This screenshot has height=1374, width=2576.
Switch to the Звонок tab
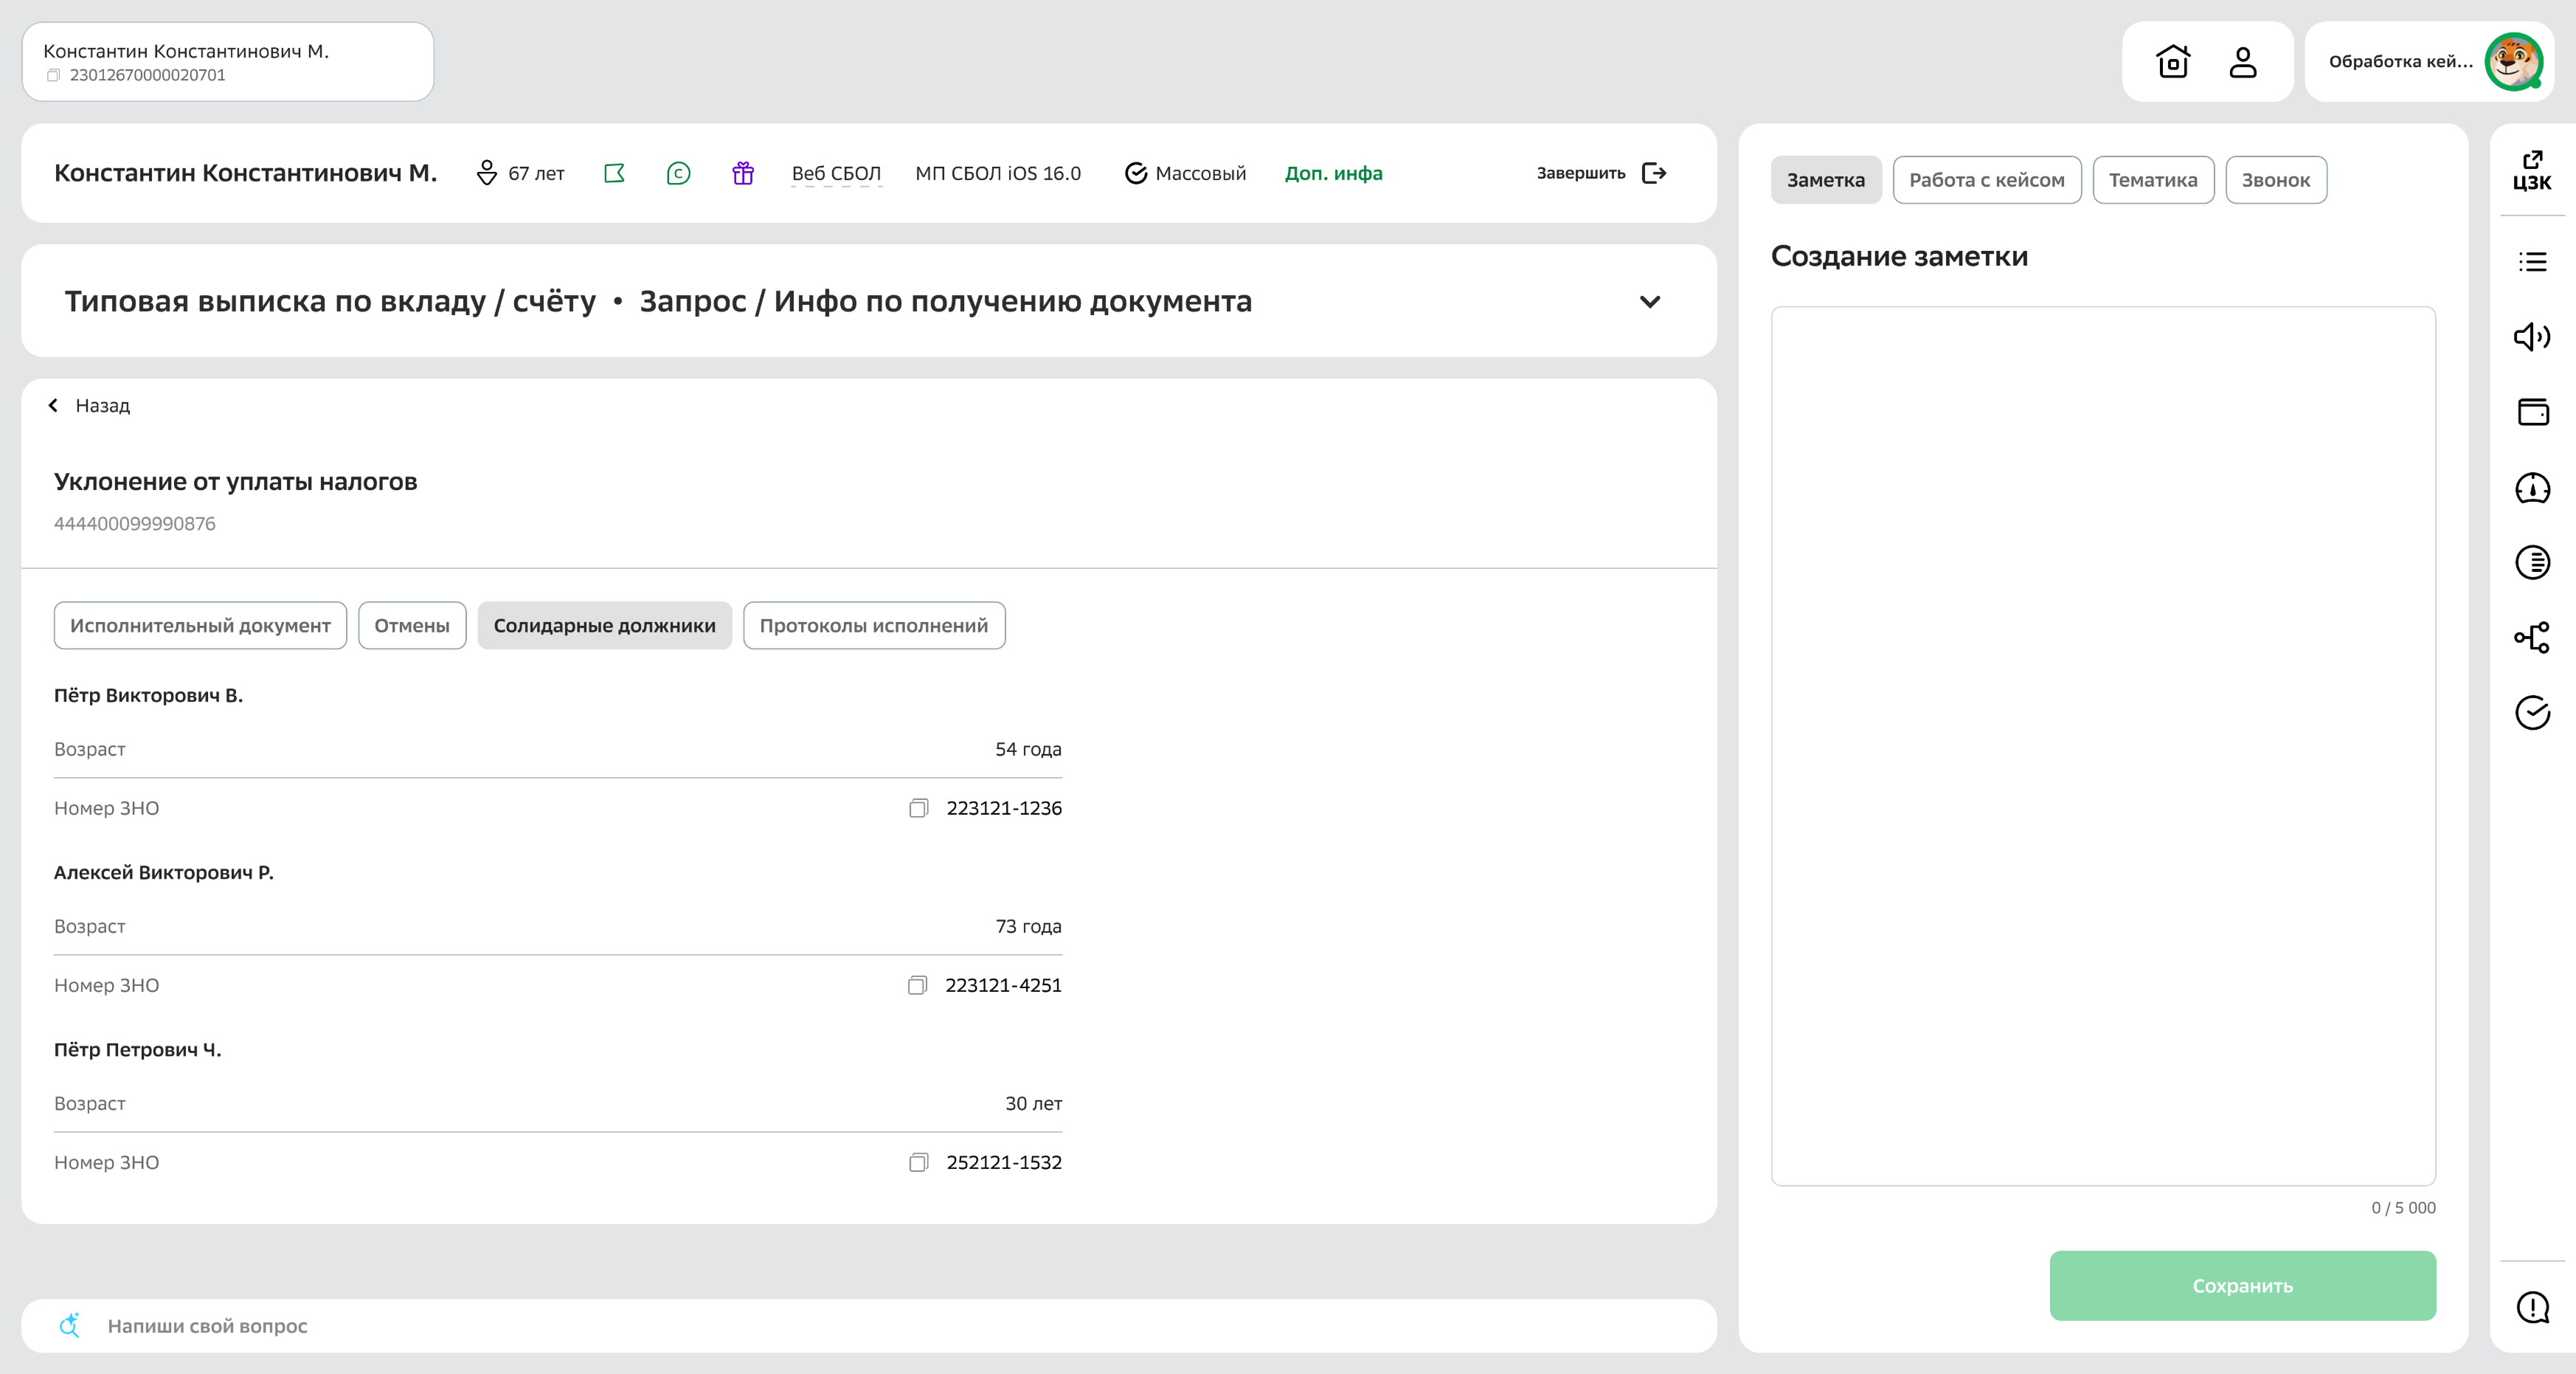coord(2277,179)
